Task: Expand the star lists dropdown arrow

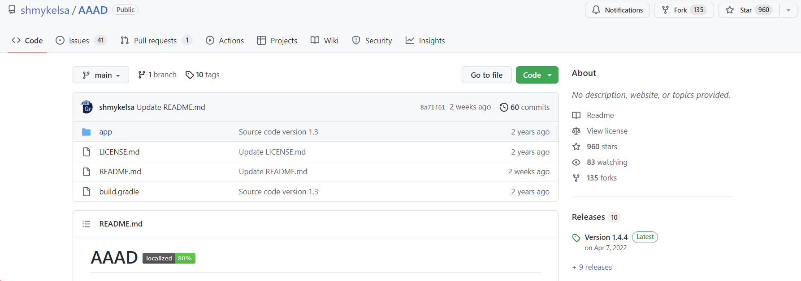Action: click(788, 10)
